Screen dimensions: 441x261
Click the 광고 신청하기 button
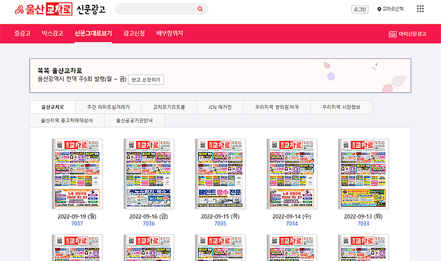(x=146, y=80)
